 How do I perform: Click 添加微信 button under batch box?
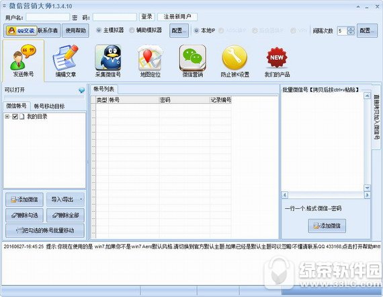[x=327, y=226]
